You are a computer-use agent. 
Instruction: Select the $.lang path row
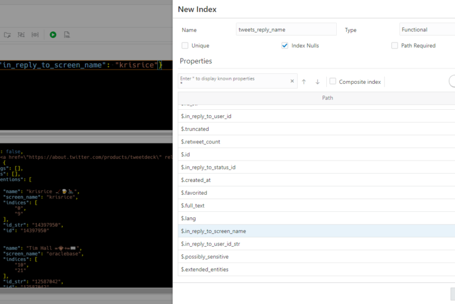pyautogui.click(x=316, y=218)
